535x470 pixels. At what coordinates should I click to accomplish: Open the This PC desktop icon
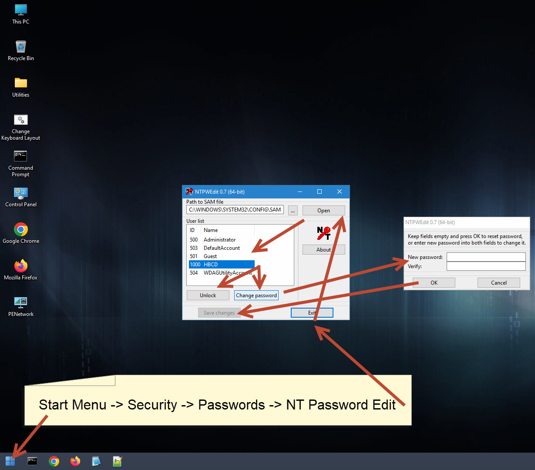tap(21, 14)
